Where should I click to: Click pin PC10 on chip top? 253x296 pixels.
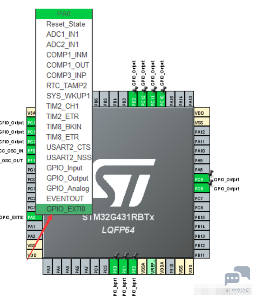[x=161, y=99]
